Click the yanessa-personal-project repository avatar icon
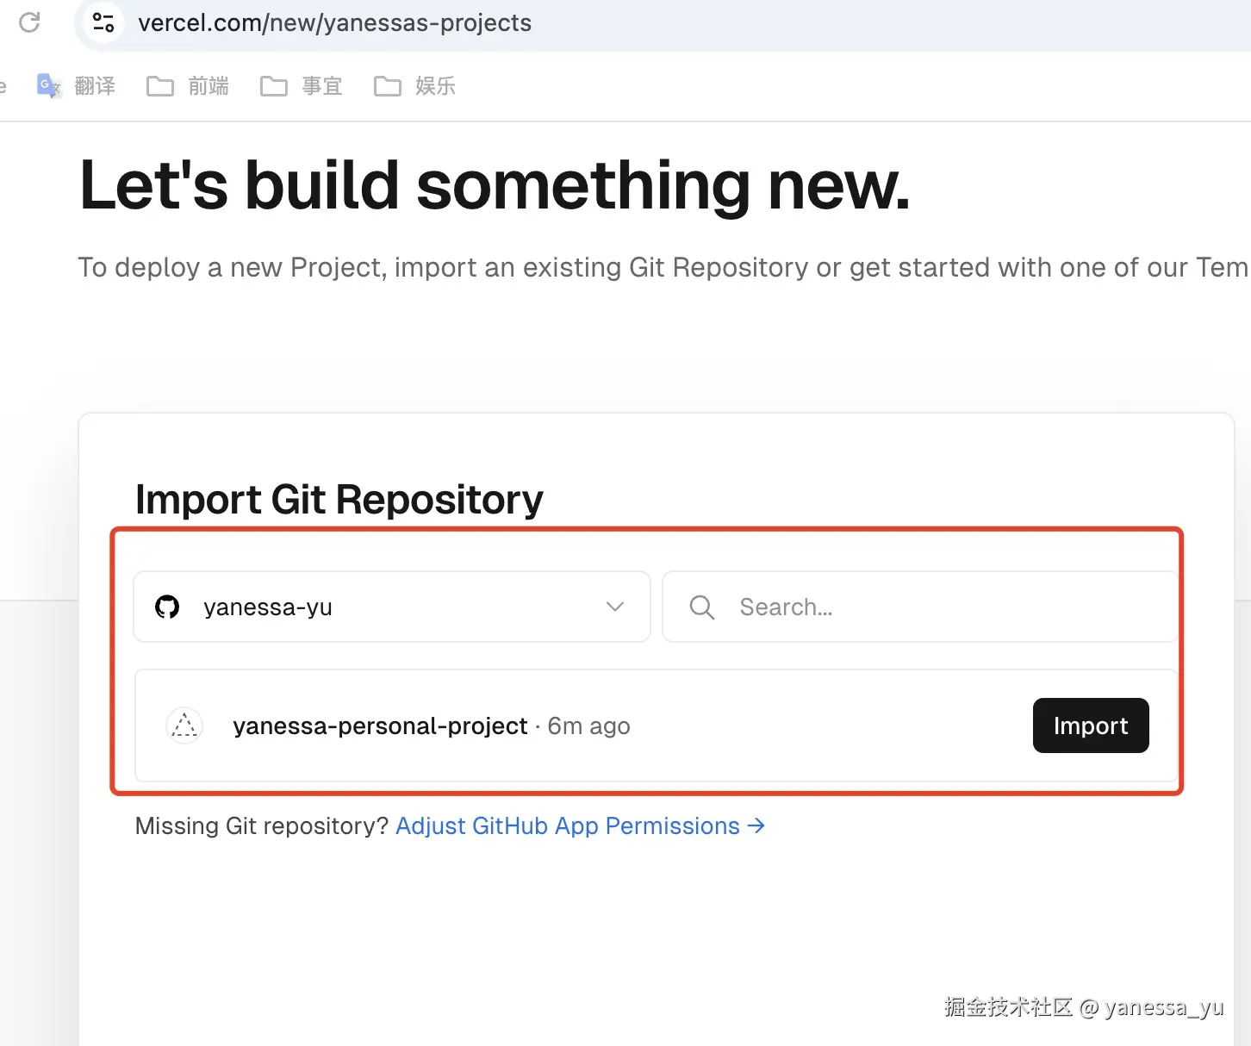 click(x=184, y=726)
